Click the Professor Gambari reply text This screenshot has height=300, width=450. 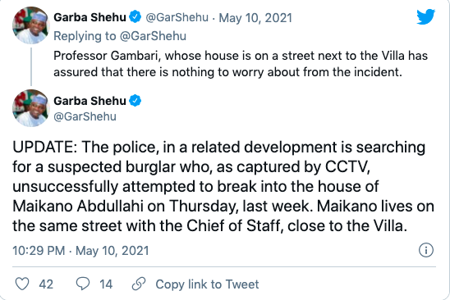point(241,64)
